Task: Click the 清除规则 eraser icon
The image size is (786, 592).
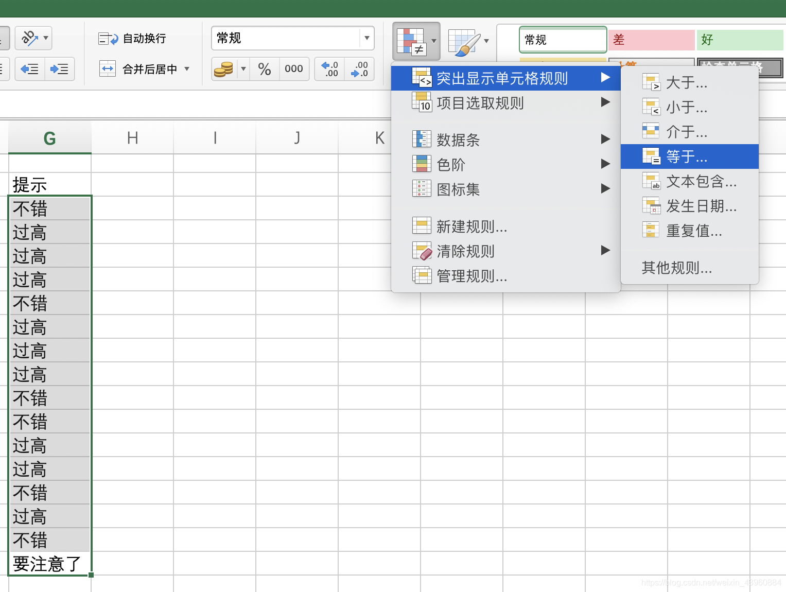Action: pyautogui.click(x=422, y=251)
